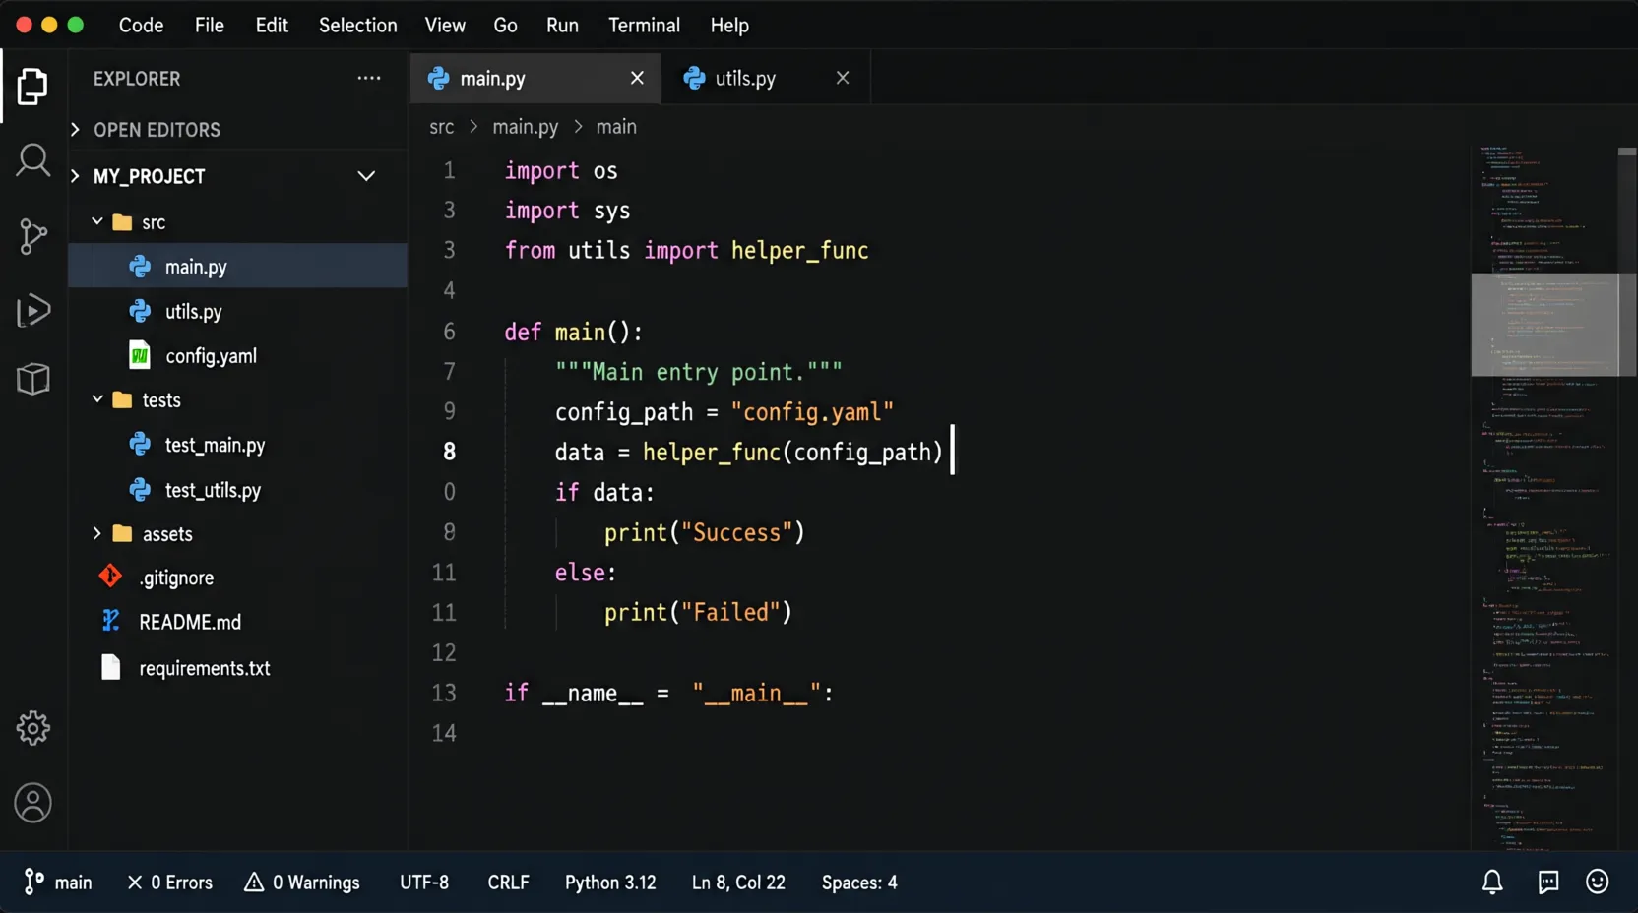
Task: Click the config.yaml file icon
Action: (x=140, y=355)
